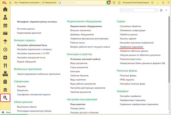This screenshot has width=171, height=115.
Task: Clear the menu search field
Action: (x=156, y=10)
